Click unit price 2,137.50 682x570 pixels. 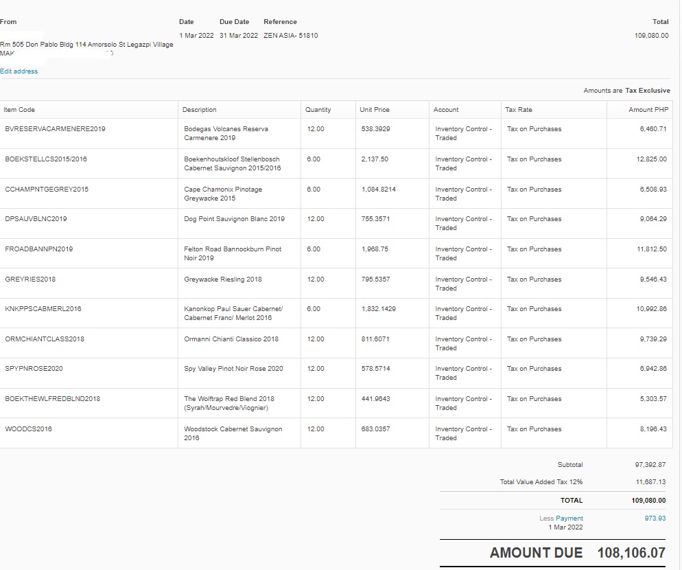coord(375,159)
